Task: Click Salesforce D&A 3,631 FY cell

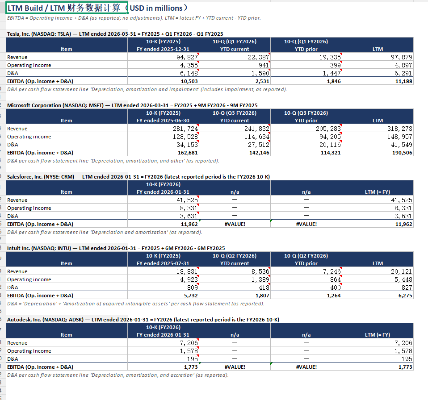Action: (x=163, y=216)
